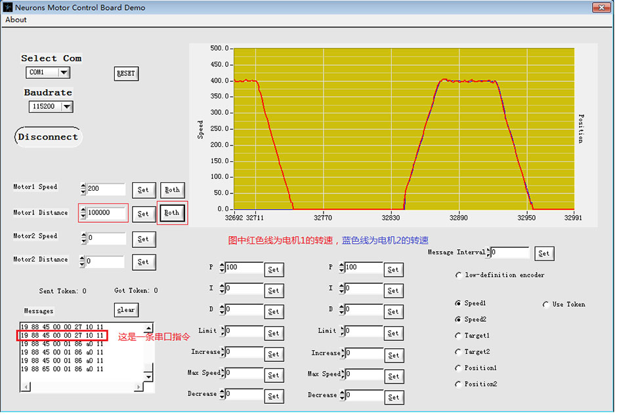The height and width of the screenshot is (415, 617).
Task: Select message row 19 88 65 00 01 86 a0 11
Action: [62, 369]
